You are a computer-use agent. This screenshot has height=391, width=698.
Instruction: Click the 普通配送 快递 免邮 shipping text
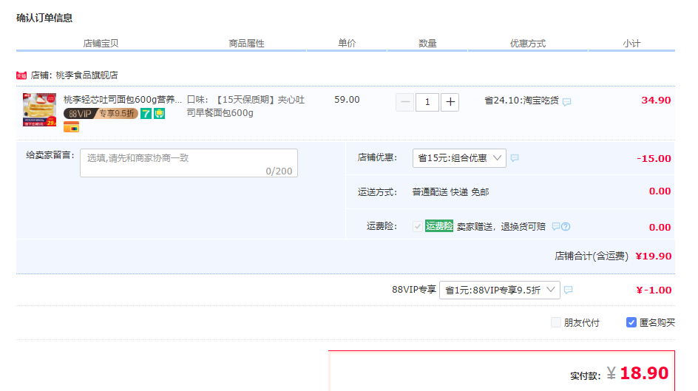[x=450, y=192]
